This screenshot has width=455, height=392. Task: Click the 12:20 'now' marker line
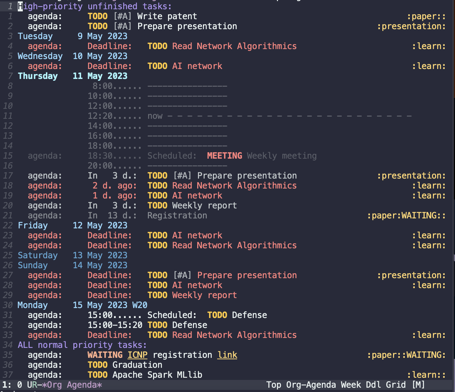(250, 116)
